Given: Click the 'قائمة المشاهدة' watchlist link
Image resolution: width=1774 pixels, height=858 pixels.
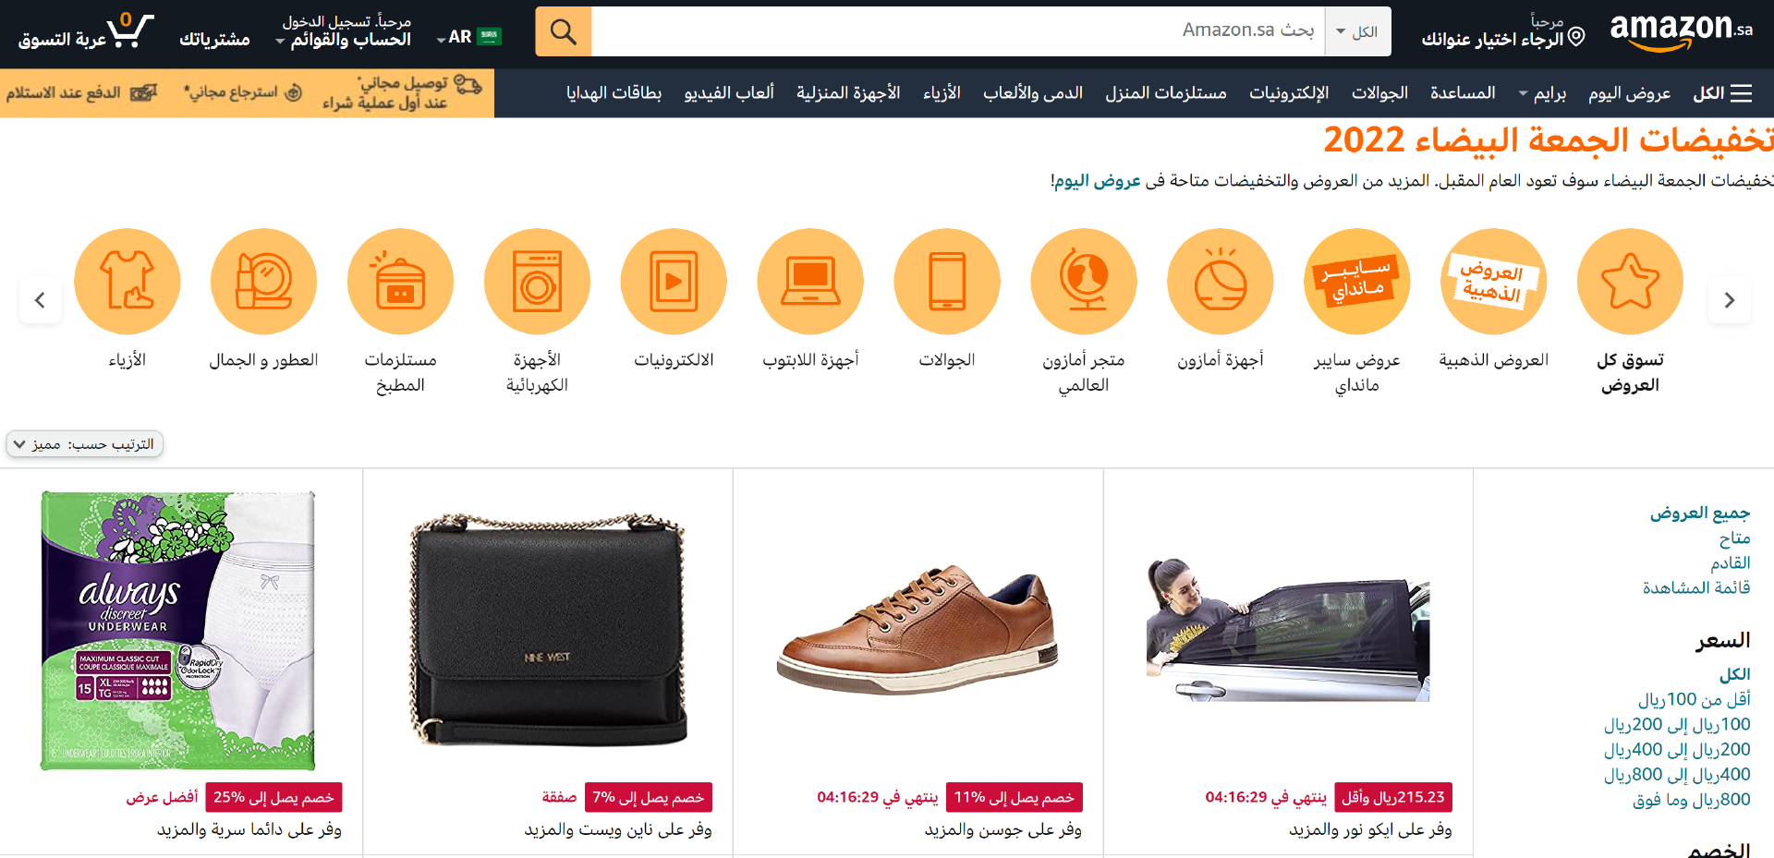Looking at the screenshot, I should pos(1696,587).
